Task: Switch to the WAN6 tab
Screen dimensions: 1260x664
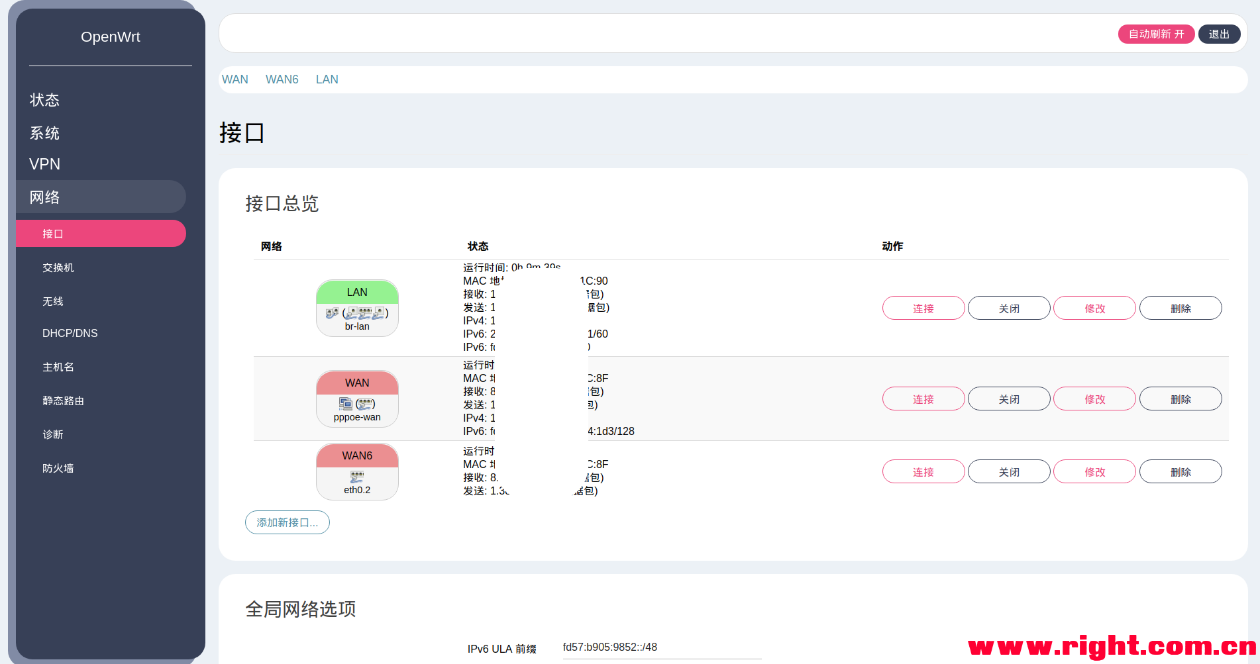Action: 282,79
